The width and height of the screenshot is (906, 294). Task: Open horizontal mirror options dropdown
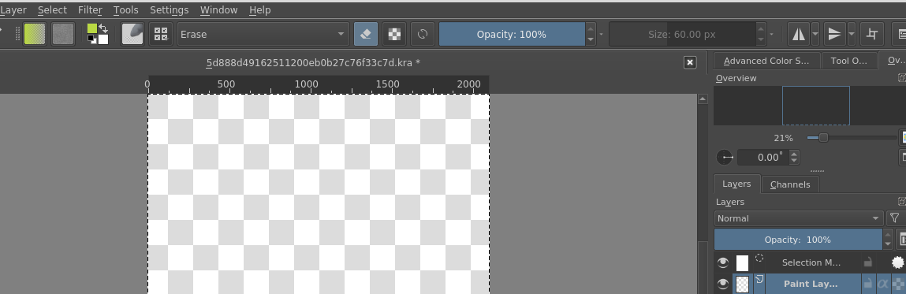[815, 34]
